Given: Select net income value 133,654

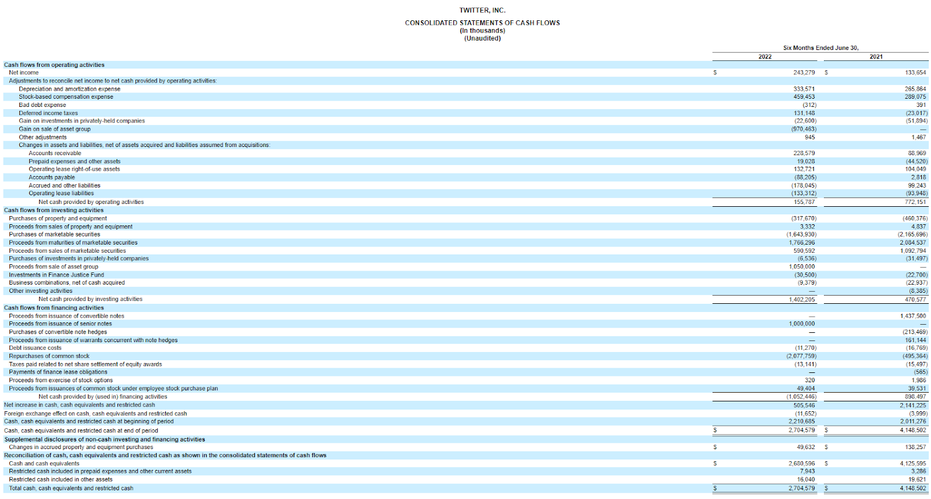Looking at the screenshot, I should (x=915, y=73).
